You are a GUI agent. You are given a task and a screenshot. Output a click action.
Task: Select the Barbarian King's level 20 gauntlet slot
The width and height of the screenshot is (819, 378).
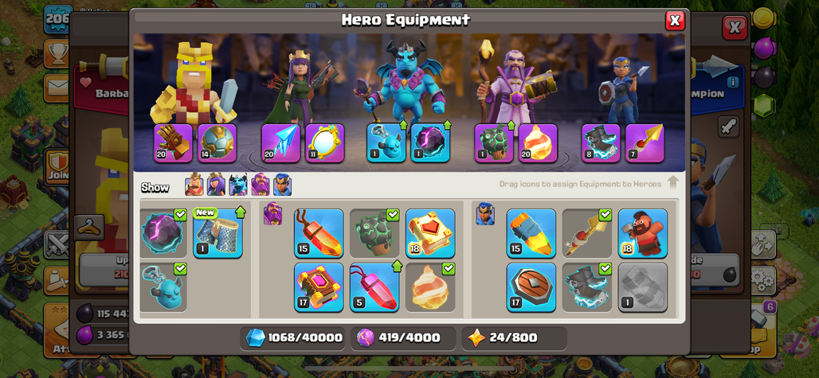click(173, 143)
